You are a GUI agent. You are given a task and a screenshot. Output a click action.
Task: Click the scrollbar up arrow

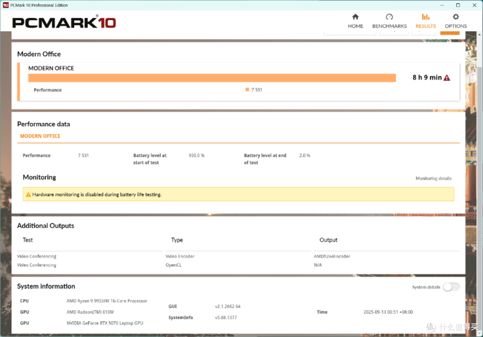point(480,34)
